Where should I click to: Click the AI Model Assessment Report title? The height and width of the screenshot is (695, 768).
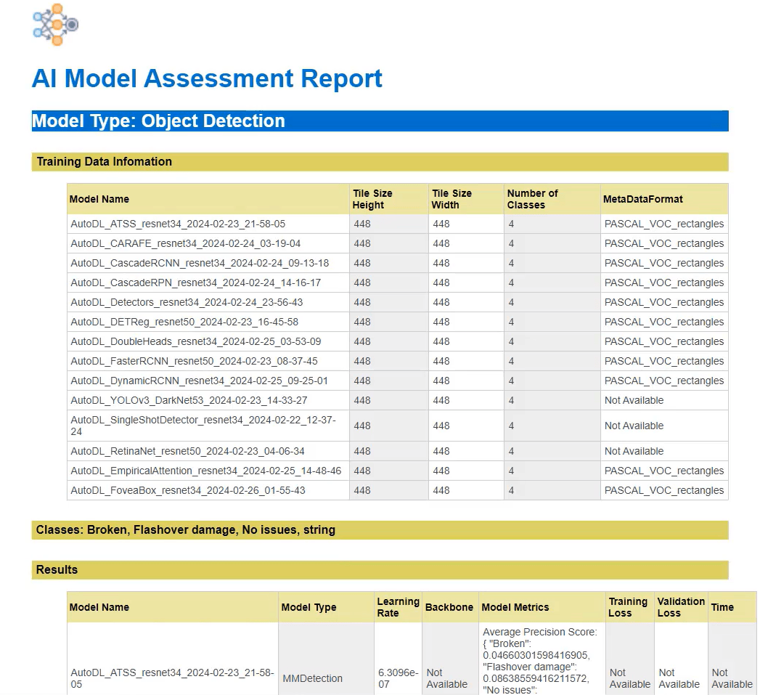coord(207,78)
